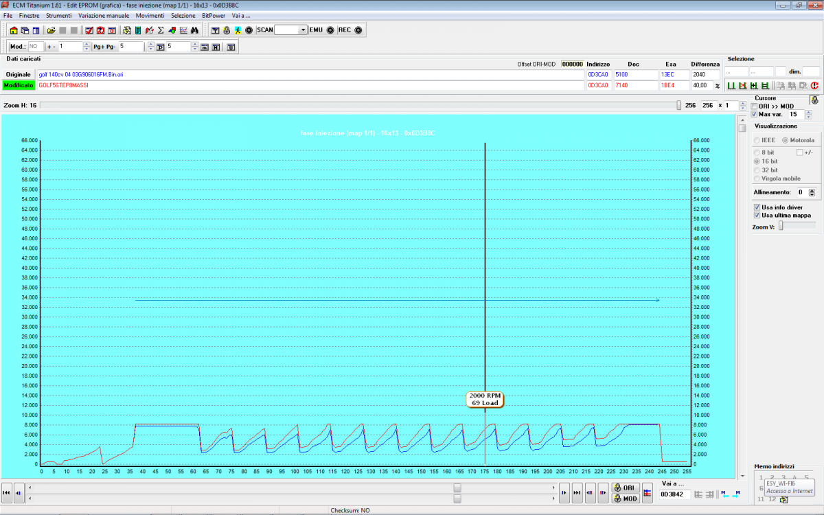Open the SCAN dropdown list
This screenshot has width=824, height=515.
[x=303, y=30]
